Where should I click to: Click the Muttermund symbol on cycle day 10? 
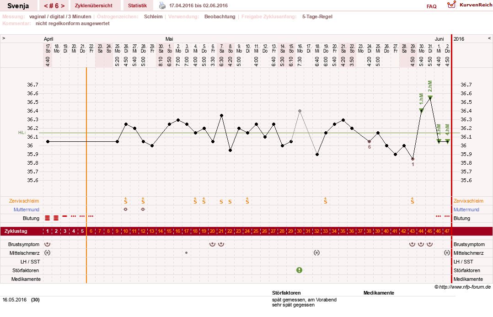point(126,209)
